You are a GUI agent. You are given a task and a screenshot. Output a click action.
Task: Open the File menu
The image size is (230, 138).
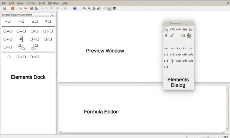tap(4, 3)
